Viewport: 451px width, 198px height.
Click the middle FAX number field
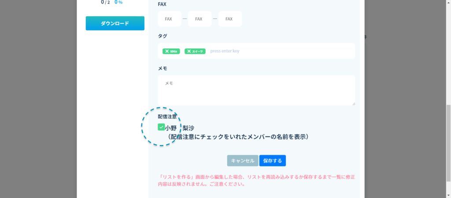200,19
